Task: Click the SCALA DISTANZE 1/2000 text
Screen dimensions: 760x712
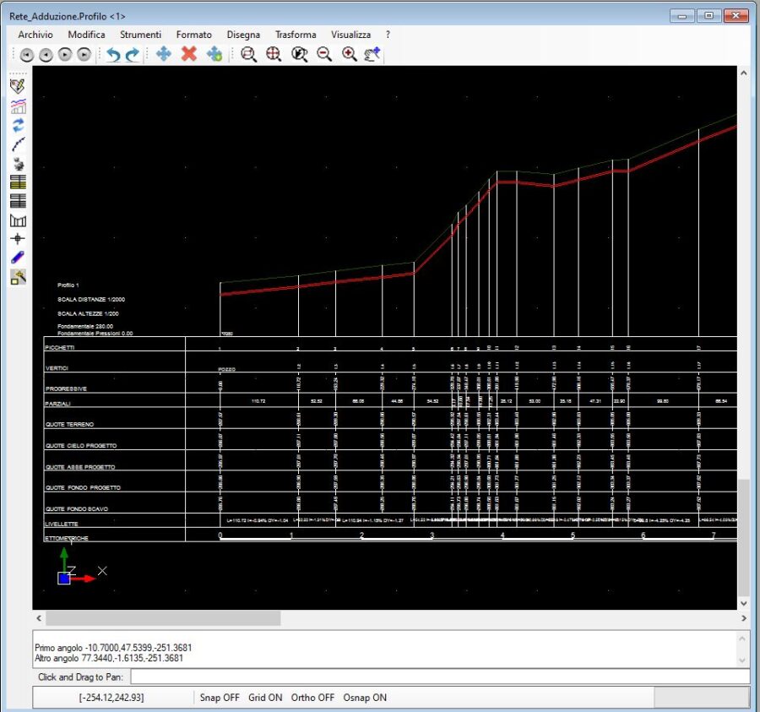Action: coord(91,300)
